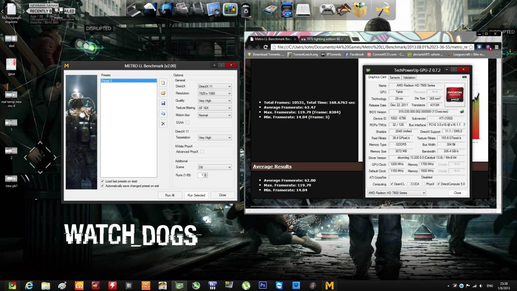Image resolution: width=517 pixels, height=291 pixels.
Task: Open TeamViewer from the taskbar
Action: (280, 285)
